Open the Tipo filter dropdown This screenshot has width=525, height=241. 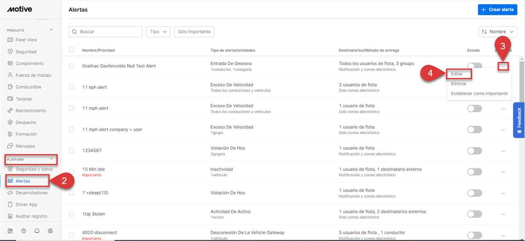(x=158, y=31)
